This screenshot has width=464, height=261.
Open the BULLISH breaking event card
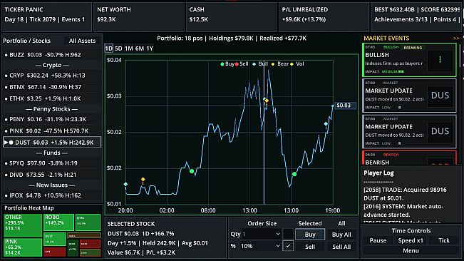(x=409, y=60)
